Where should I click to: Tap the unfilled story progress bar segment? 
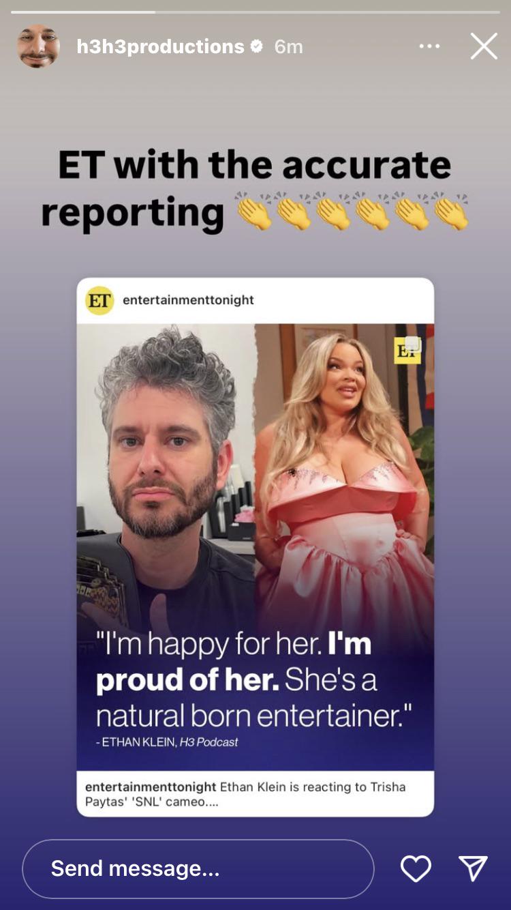328,12
